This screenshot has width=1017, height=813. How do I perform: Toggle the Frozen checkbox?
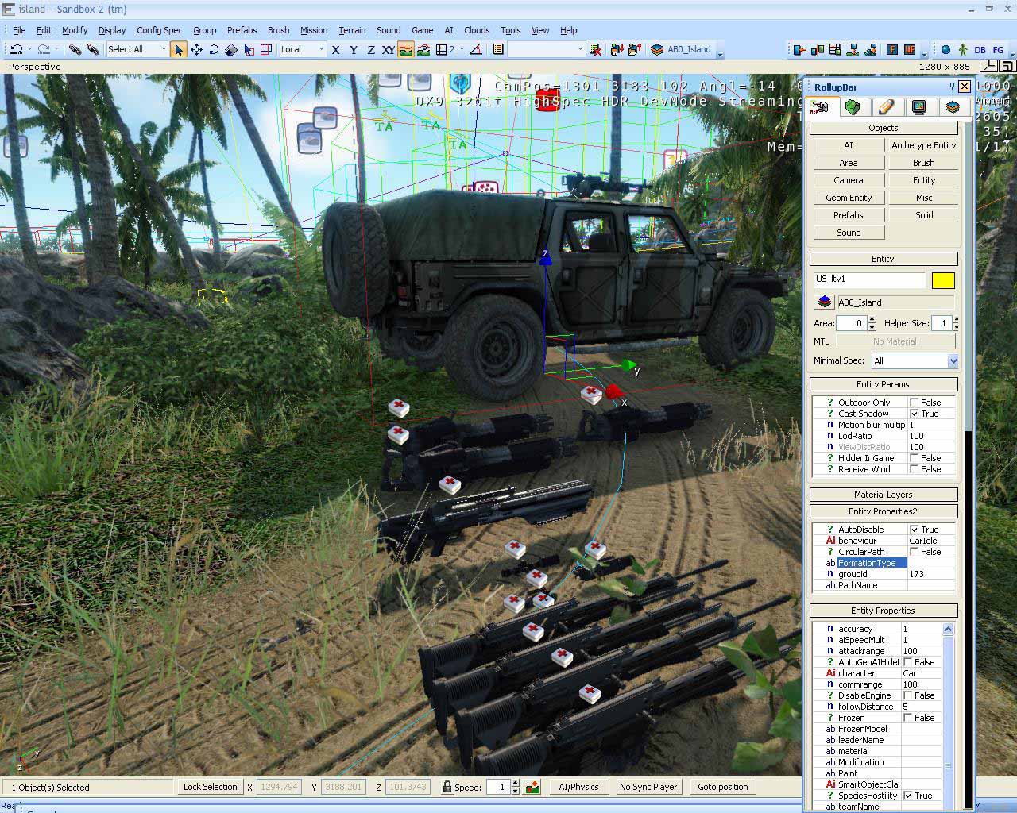tap(907, 718)
